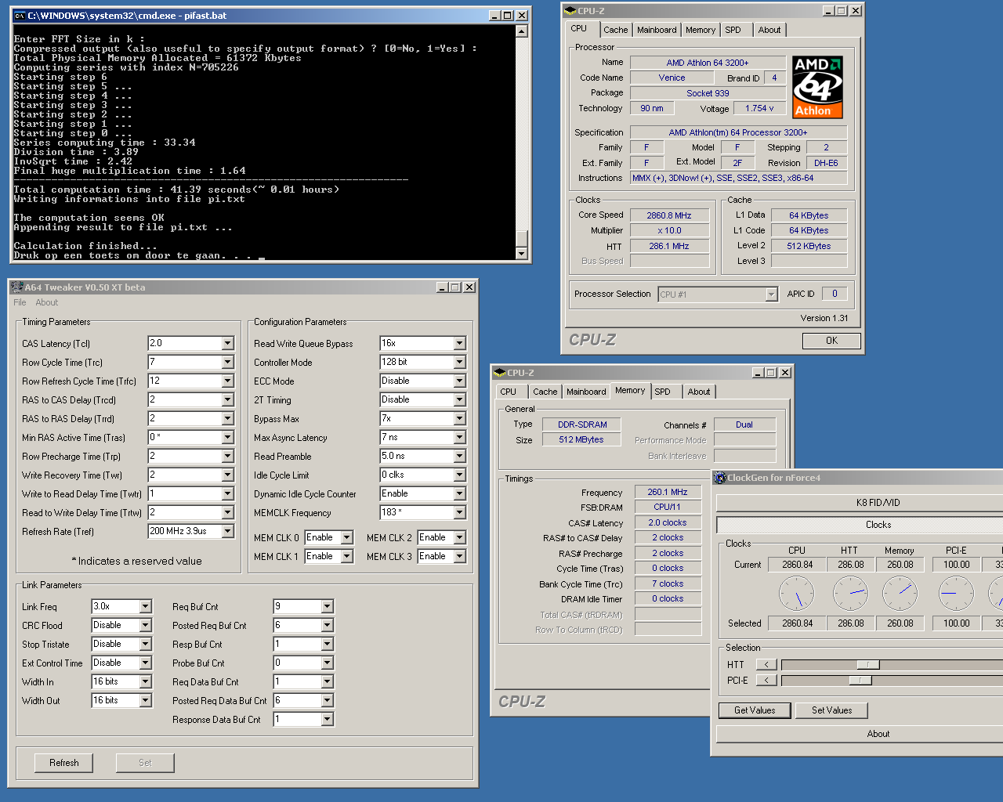The height and width of the screenshot is (802, 1003).
Task: Click the Multiplier x 10.0 value
Action: point(669,230)
